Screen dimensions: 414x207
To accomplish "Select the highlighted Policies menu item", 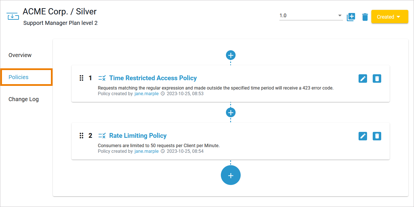I will pos(18,77).
